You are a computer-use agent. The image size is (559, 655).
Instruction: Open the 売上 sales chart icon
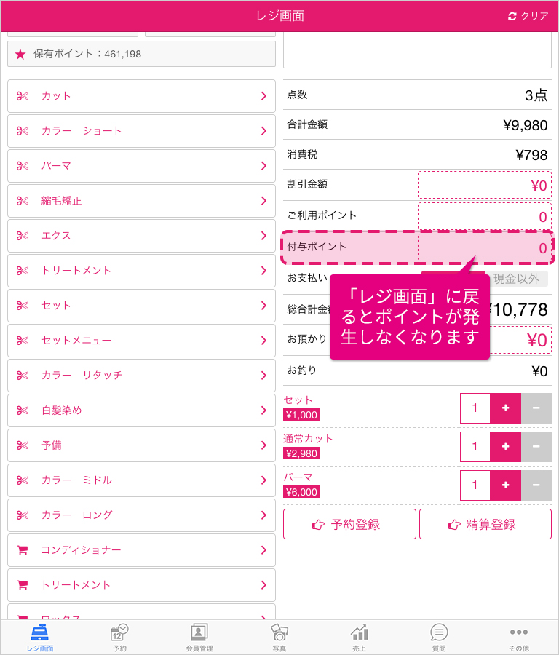(360, 632)
